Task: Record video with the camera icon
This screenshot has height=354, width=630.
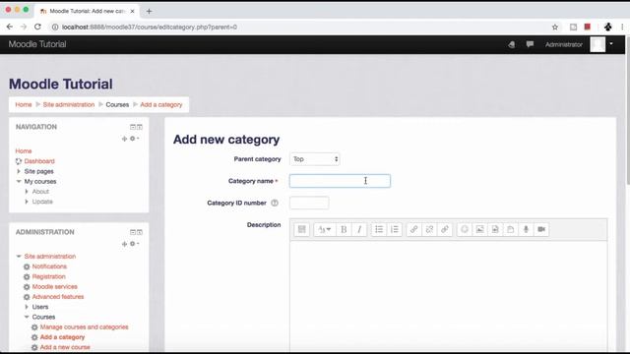Action: click(541, 229)
